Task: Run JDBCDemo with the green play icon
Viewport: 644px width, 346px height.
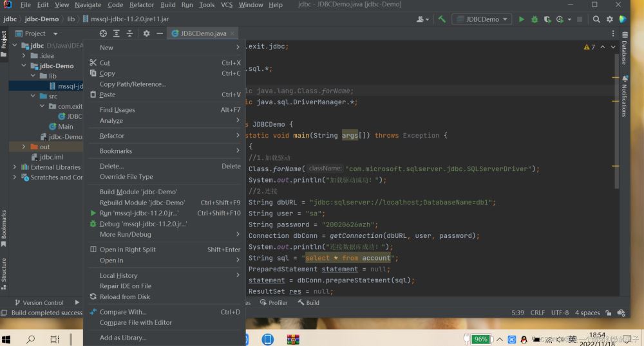Action: [x=522, y=19]
